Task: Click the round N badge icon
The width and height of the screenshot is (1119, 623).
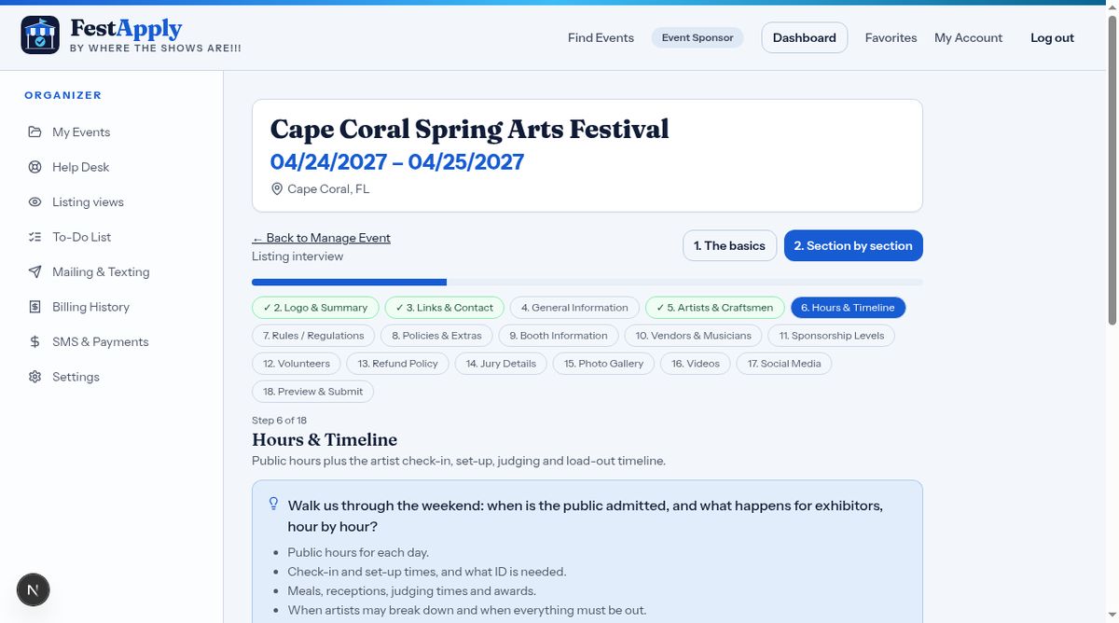Action: (x=34, y=589)
